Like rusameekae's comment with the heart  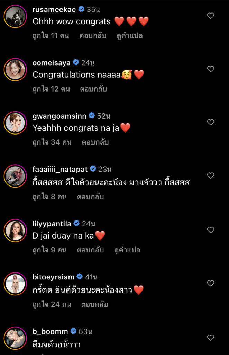[210, 16]
